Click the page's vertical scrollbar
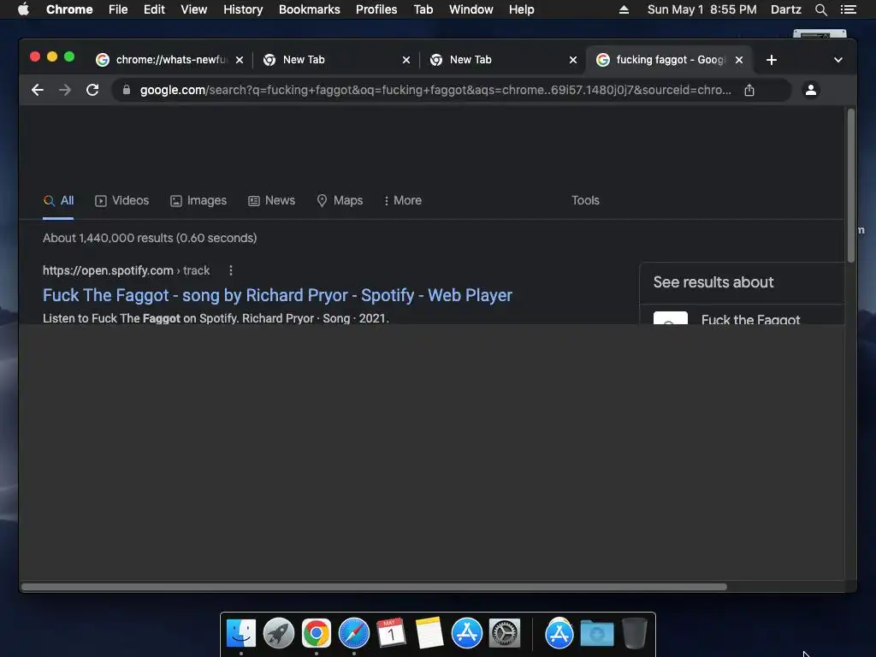This screenshot has width=876, height=657. (851, 186)
